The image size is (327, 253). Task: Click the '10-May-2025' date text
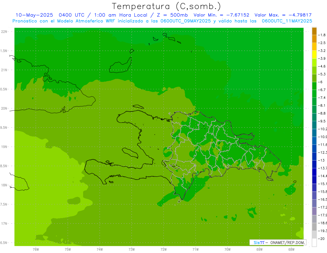[x=34, y=15]
